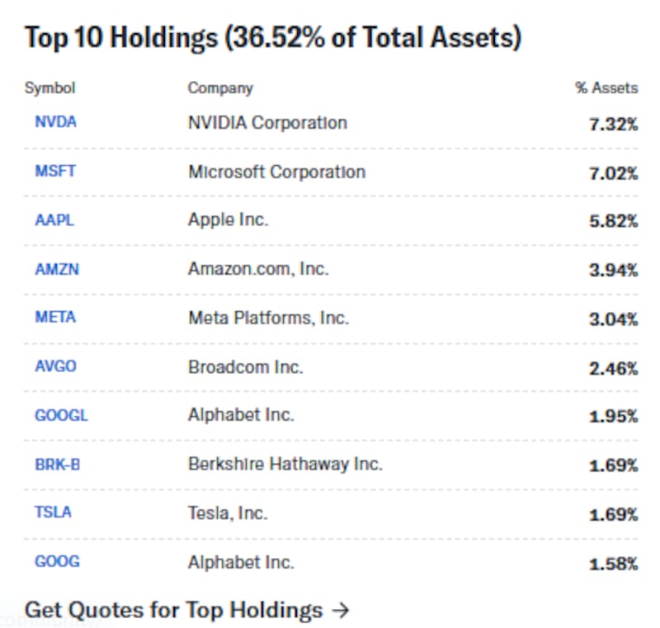This screenshot has width=660, height=628.
Task: Open the AVGO ticker link
Action: tap(55, 366)
